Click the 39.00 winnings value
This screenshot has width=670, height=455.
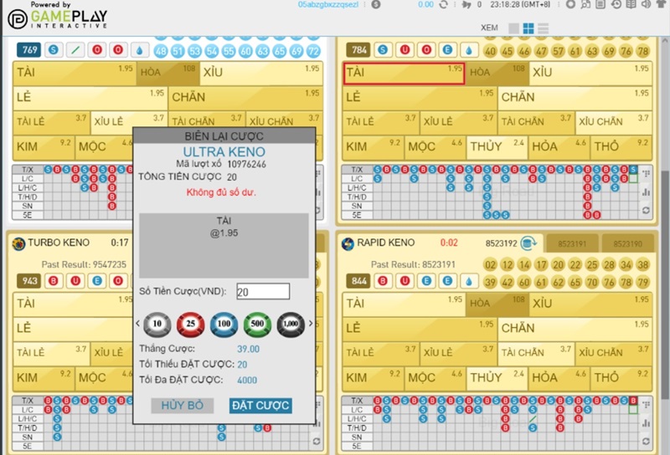[248, 349]
